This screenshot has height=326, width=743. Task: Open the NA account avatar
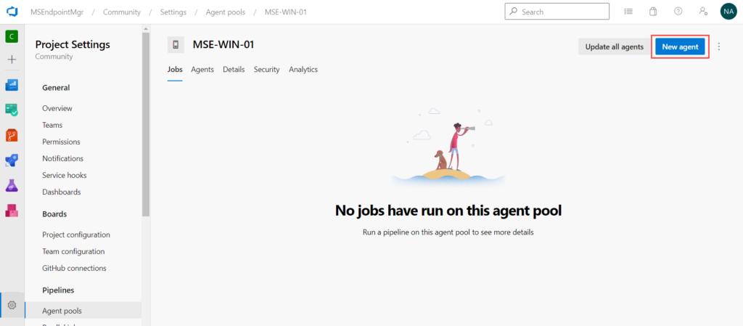coord(728,12)
